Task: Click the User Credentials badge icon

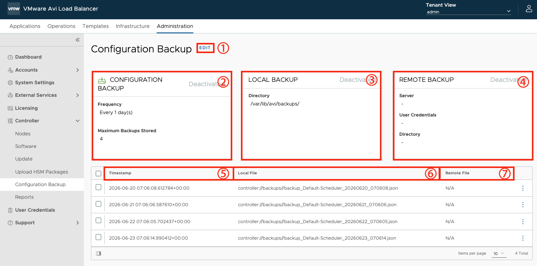Action: coord(11,210)
